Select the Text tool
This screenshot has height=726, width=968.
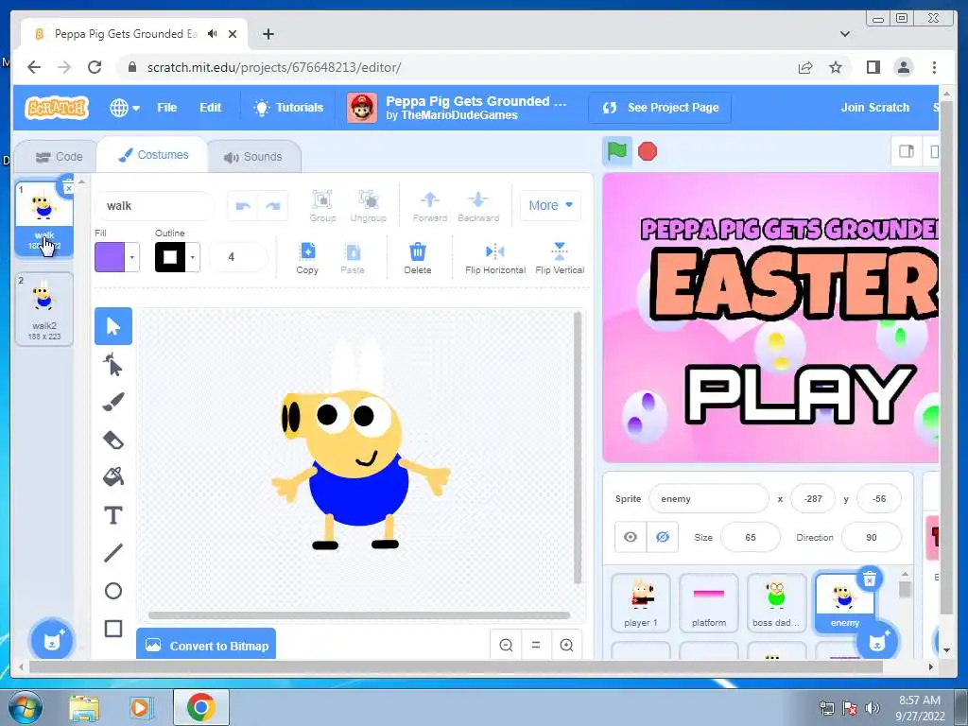[113, 515]
